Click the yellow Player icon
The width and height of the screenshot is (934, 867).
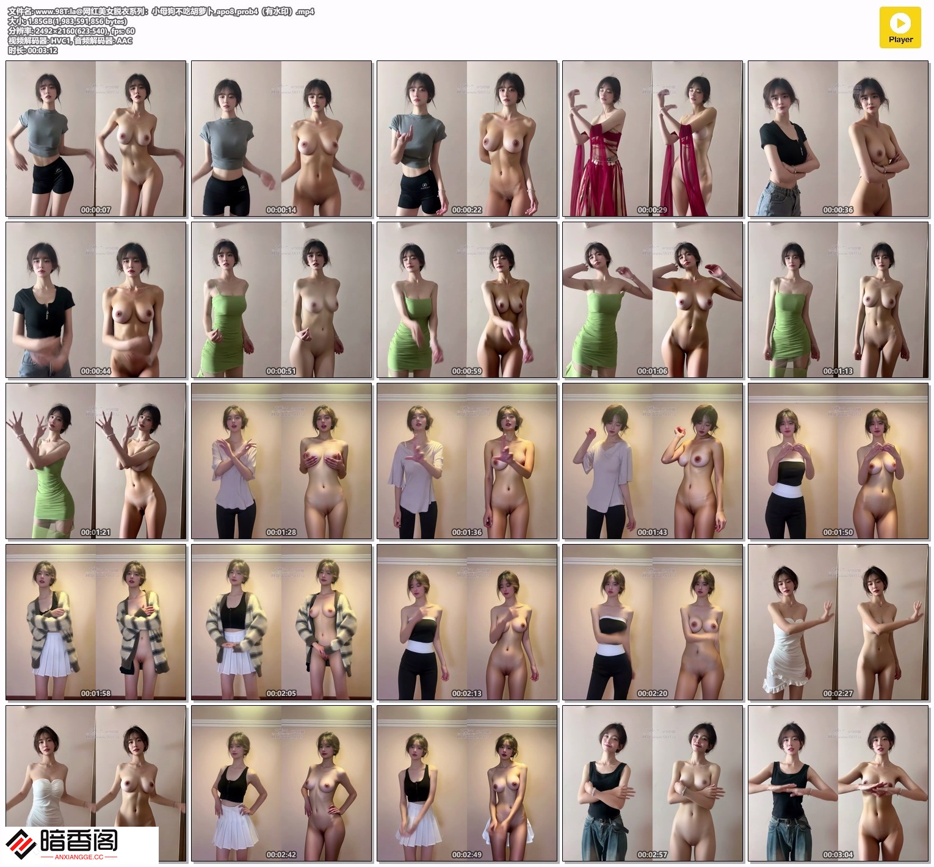click(x=900, y=27)
